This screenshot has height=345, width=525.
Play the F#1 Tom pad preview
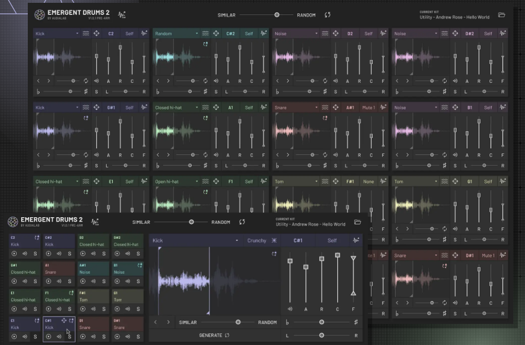(x=83, y=309)
